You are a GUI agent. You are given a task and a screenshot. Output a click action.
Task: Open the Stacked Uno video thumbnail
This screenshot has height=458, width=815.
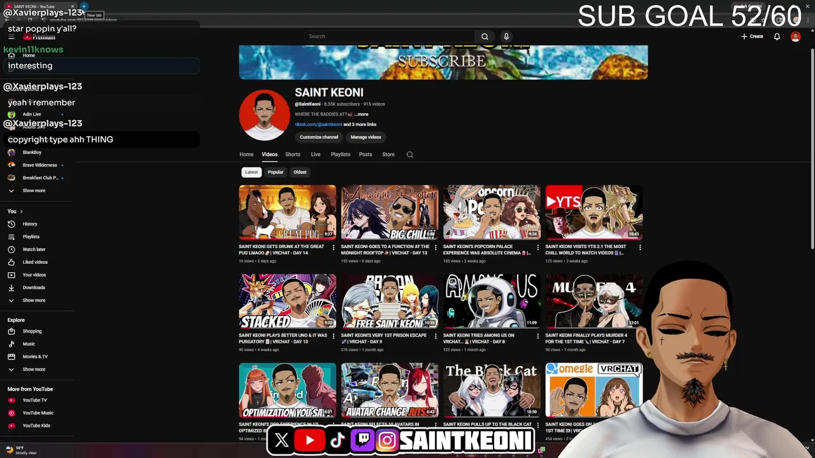288,301
